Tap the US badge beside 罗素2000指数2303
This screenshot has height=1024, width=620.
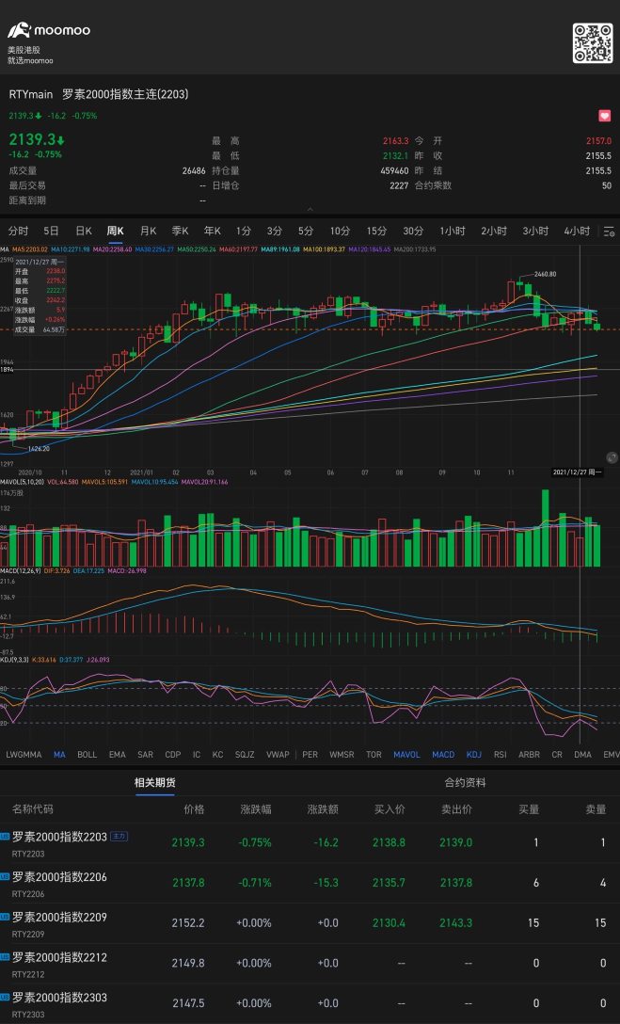click(5, 998)
